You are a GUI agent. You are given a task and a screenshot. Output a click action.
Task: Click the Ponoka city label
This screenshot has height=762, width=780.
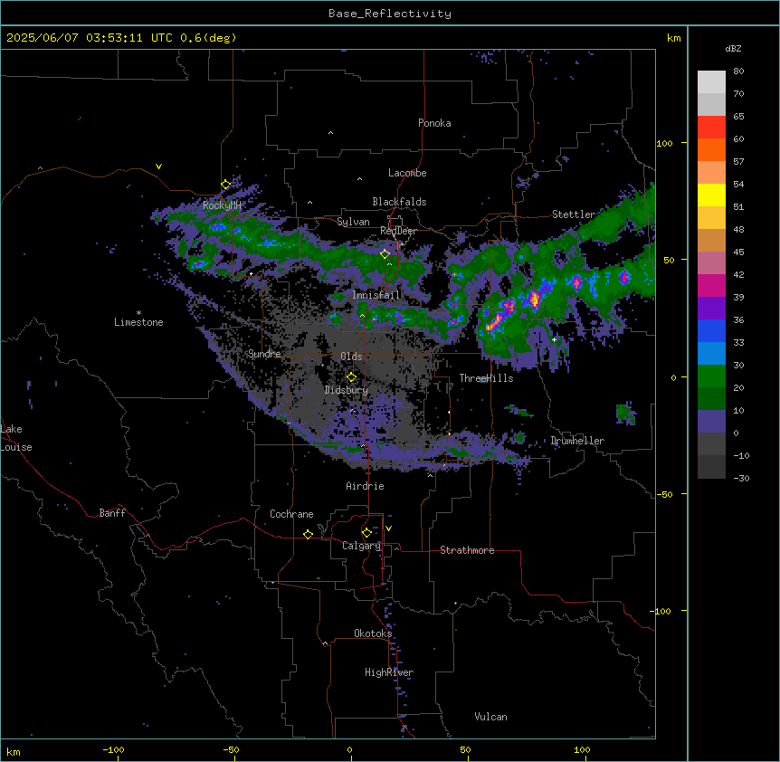click(434, 123)
